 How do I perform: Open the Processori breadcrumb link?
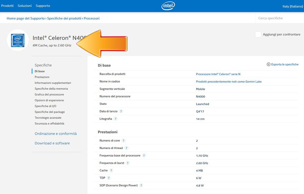pyautogui.click(x=91, y=18)
